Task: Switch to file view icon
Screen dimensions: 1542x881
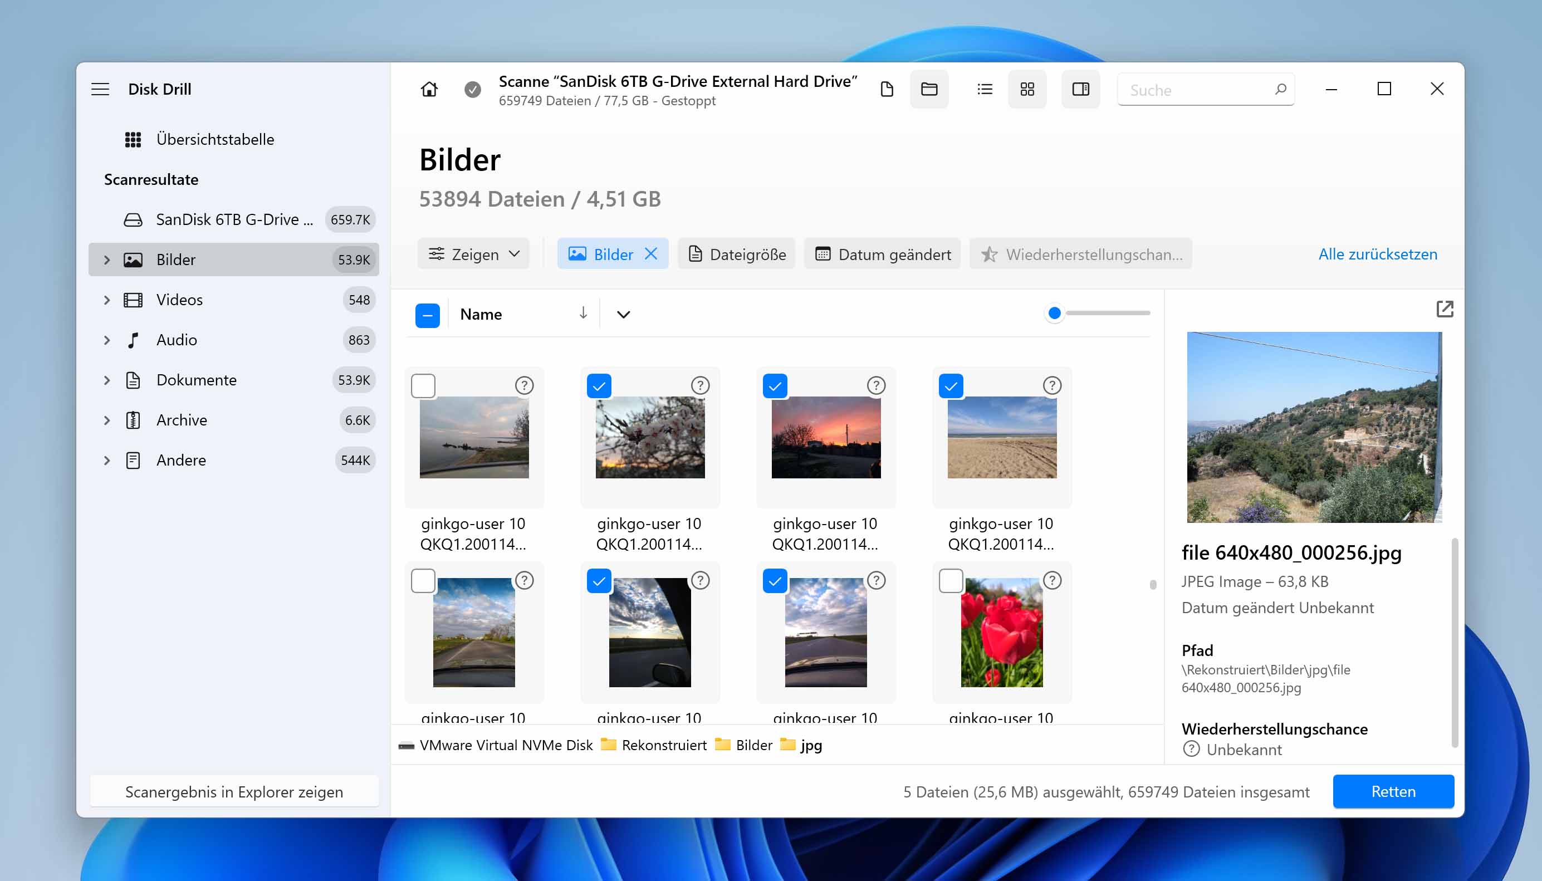Action: pos(886,90)
